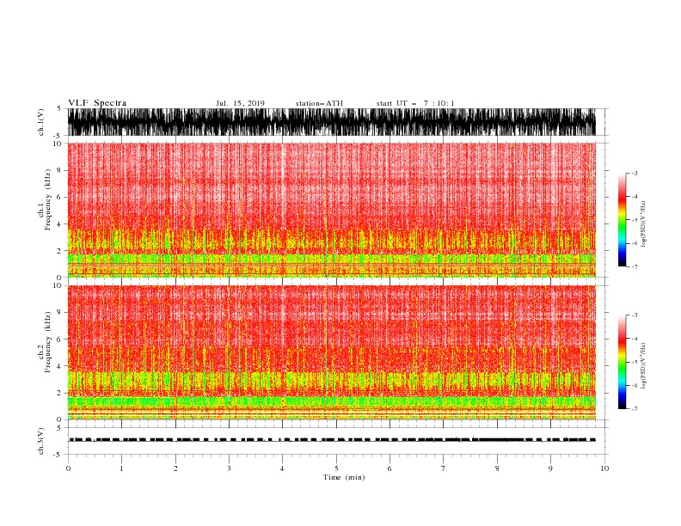The image size is (681, 526).
Task: Click the "station=ATH" label
Action: [x=319, y=103]
